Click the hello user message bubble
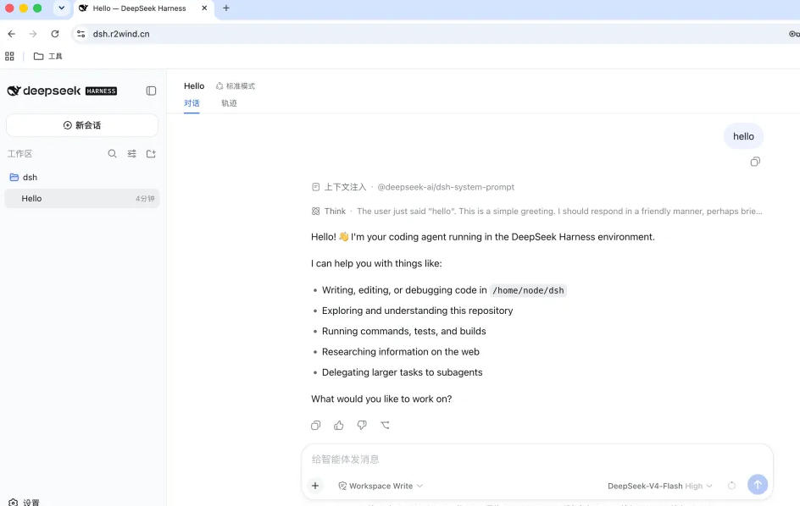800x506 pixels. pyautogui.click(x=743, y=136)
